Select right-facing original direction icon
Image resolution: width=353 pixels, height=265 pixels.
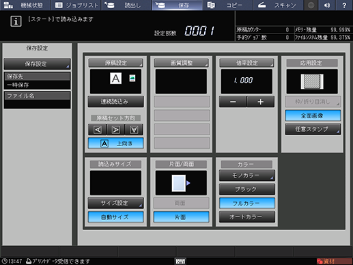(x=115, y=130)
